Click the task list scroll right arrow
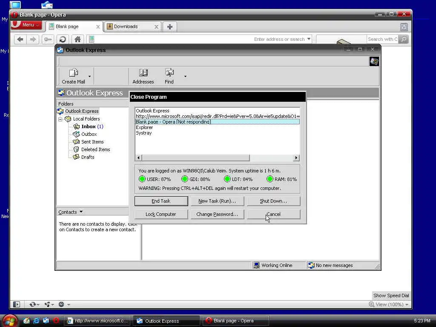This screenshot has width=436, height=327. [x=296, y=158]
